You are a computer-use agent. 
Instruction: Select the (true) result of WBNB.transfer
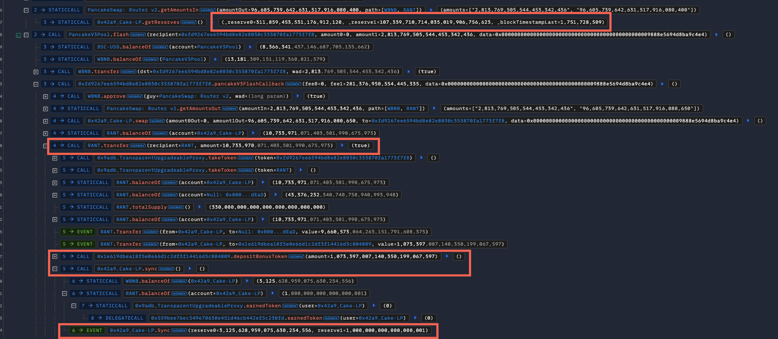pyautogui.click(x=427, y=71)
